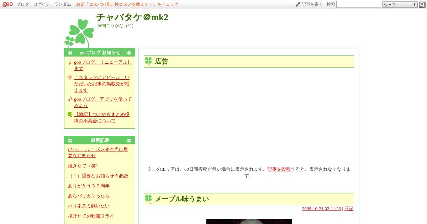
Task: Click the magnifier search button
Action: click(422, 5)
